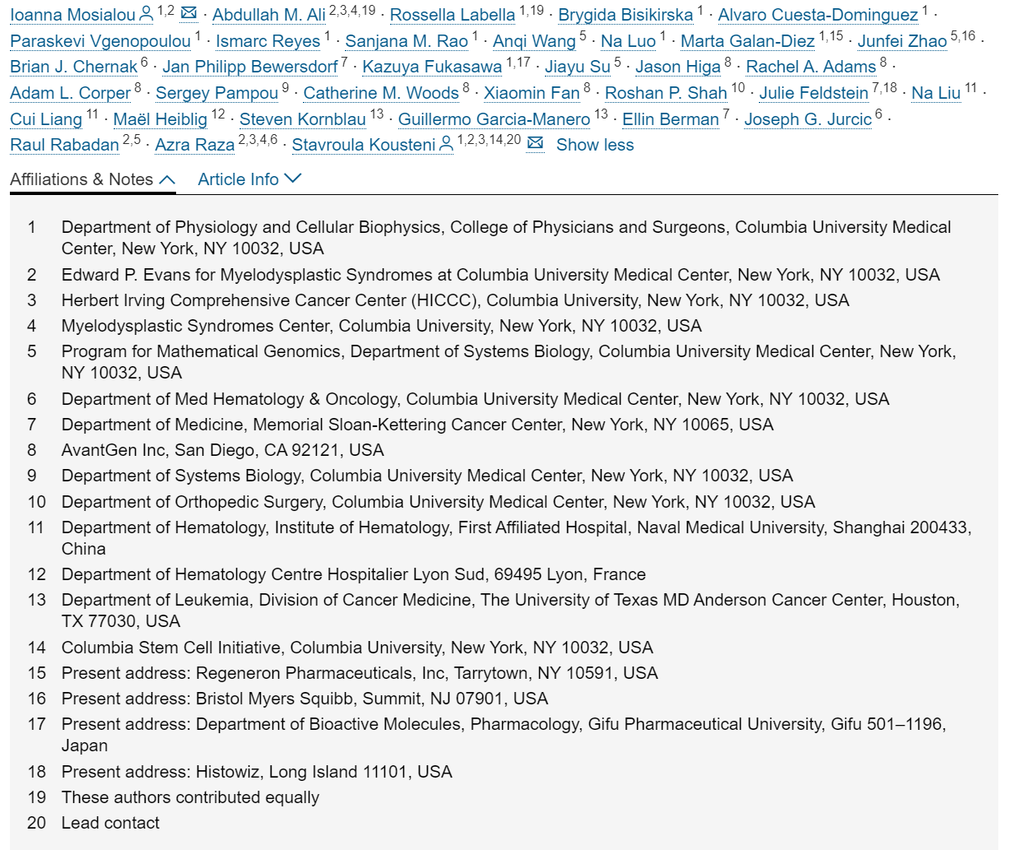Click author name Kazuya Fukasawa
Screen dimensions: 1009x850
432,67
